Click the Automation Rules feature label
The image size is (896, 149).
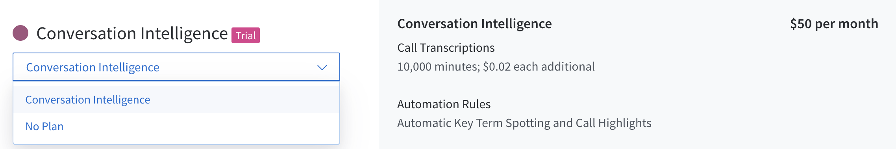click(444, 104)
